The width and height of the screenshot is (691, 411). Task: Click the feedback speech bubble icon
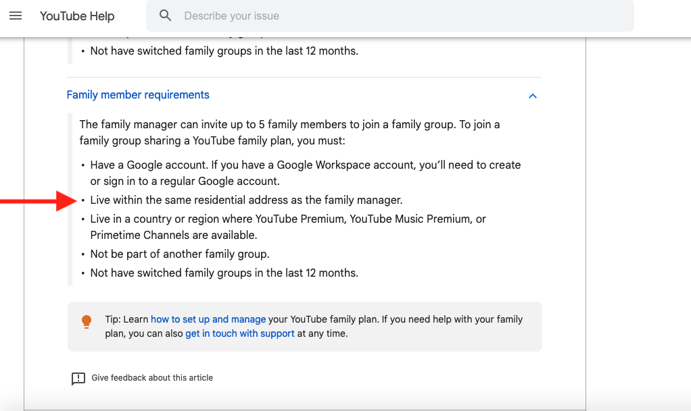(78, 378)
